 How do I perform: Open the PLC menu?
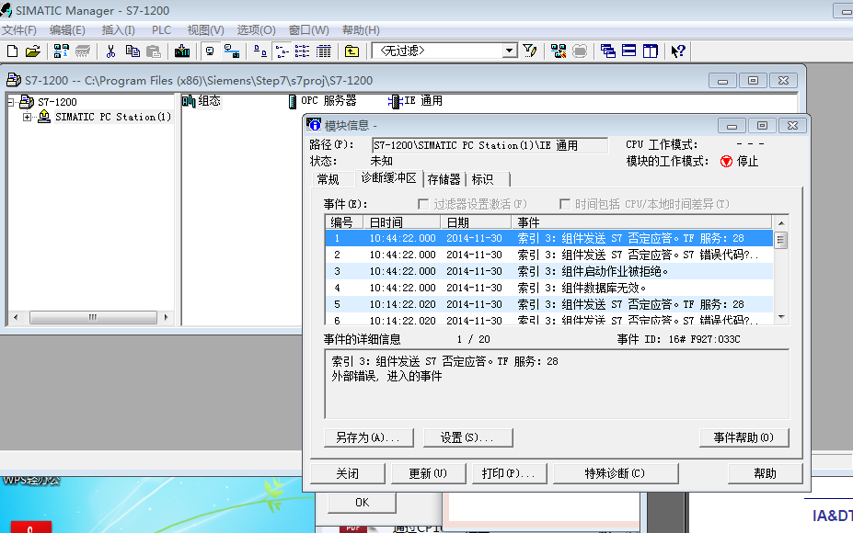(x=162, y=30)
